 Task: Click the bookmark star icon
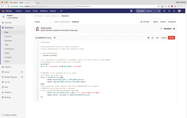(x=159, y=6)
